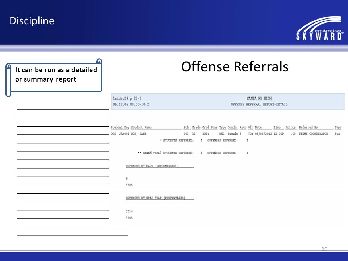This screenshot has width=348, height=261.
Task: Click OFFENSES BY RACE (PERCENTAGES) heading
Action: [x=152, y=166]
